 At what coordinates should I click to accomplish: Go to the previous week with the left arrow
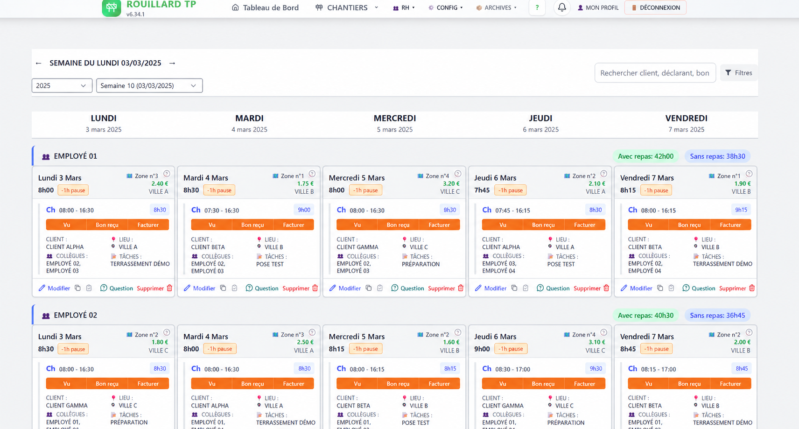39,63
